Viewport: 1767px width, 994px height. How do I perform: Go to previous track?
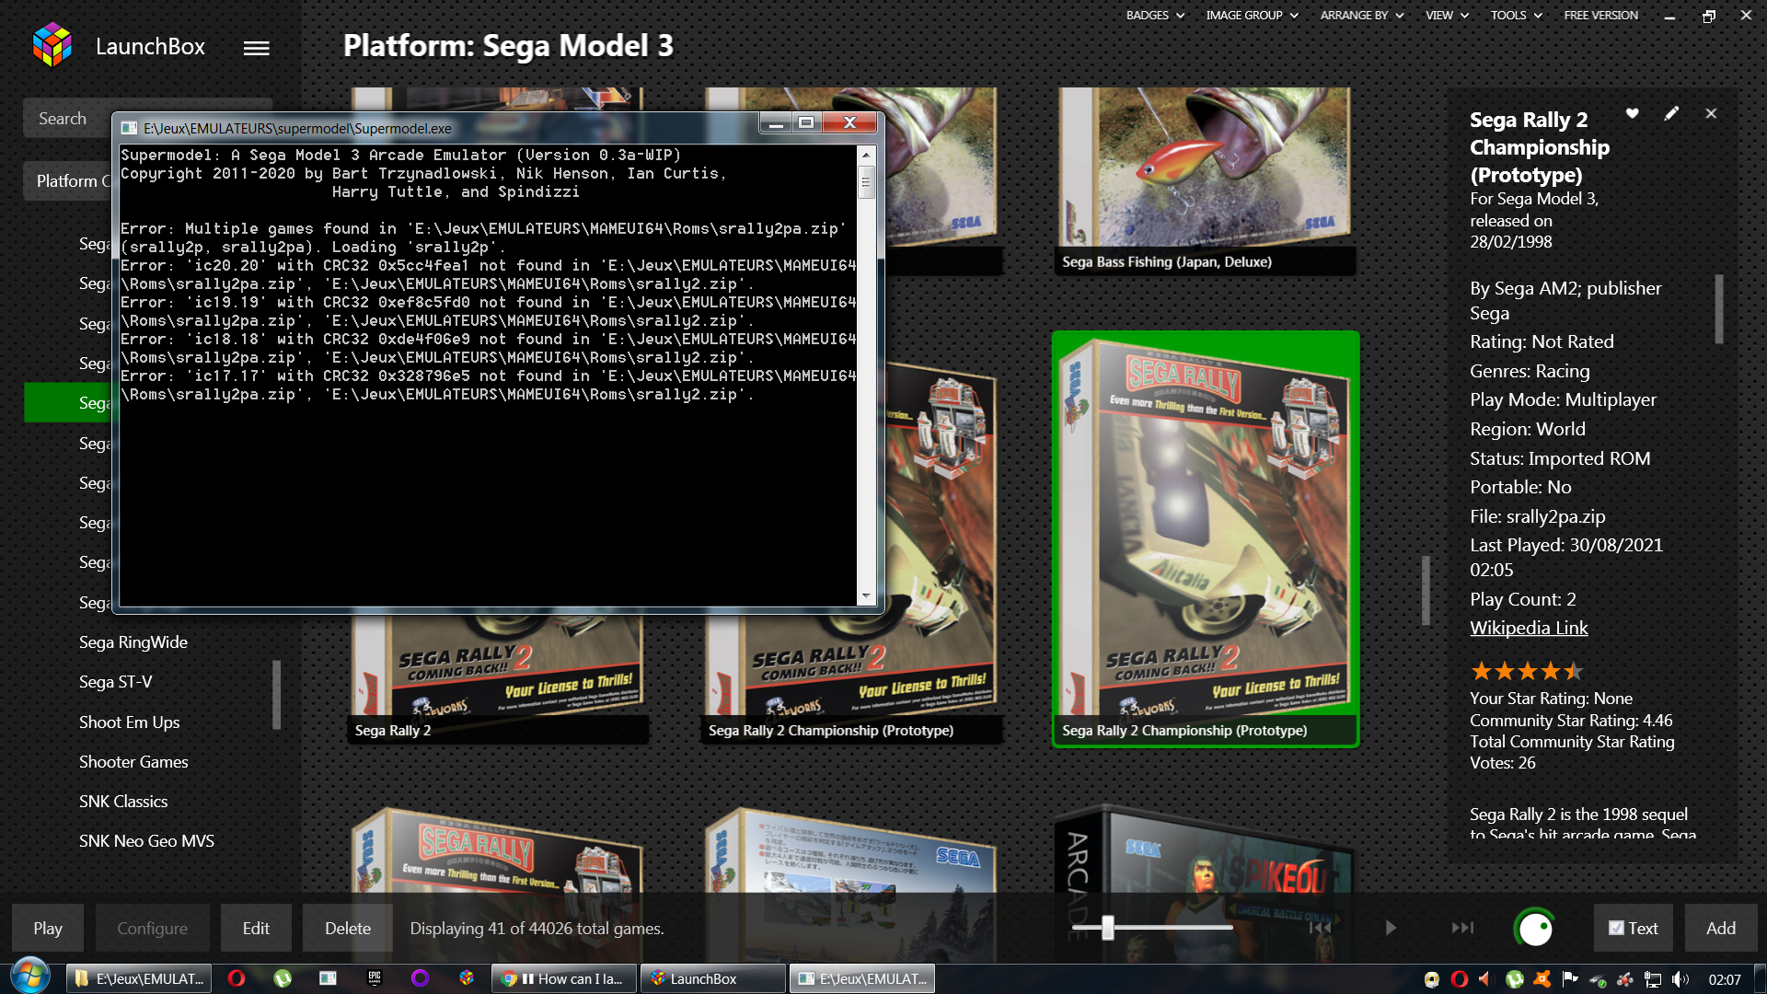pyautogui.click(x=1321, y=928)
